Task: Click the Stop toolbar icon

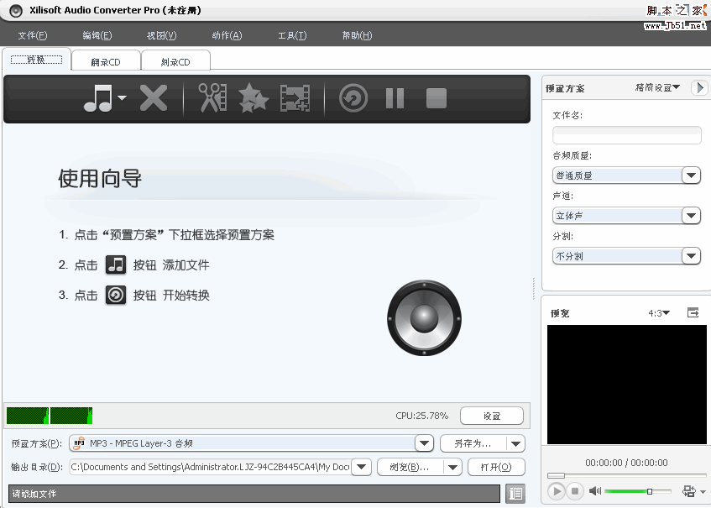Action: pyautogui.click(x=437, y=98)
